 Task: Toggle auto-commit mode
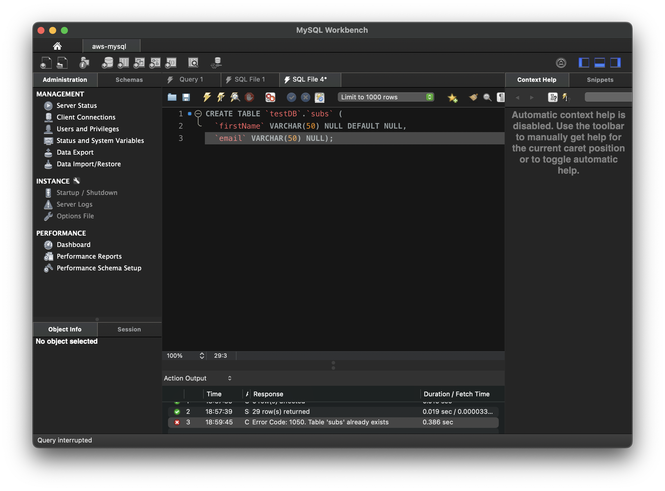click(x=320, y=97)
